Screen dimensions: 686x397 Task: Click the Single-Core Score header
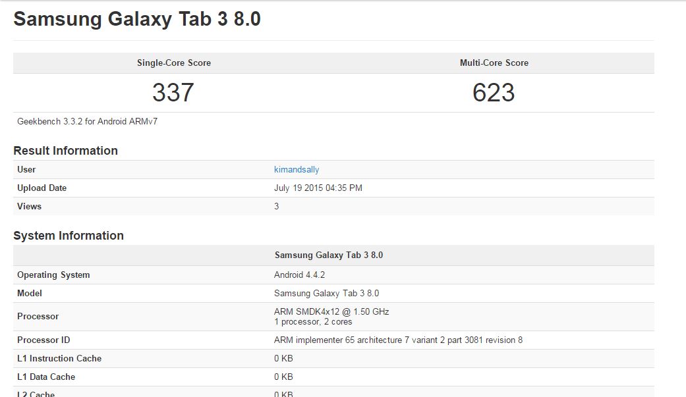tap(174, 63)
